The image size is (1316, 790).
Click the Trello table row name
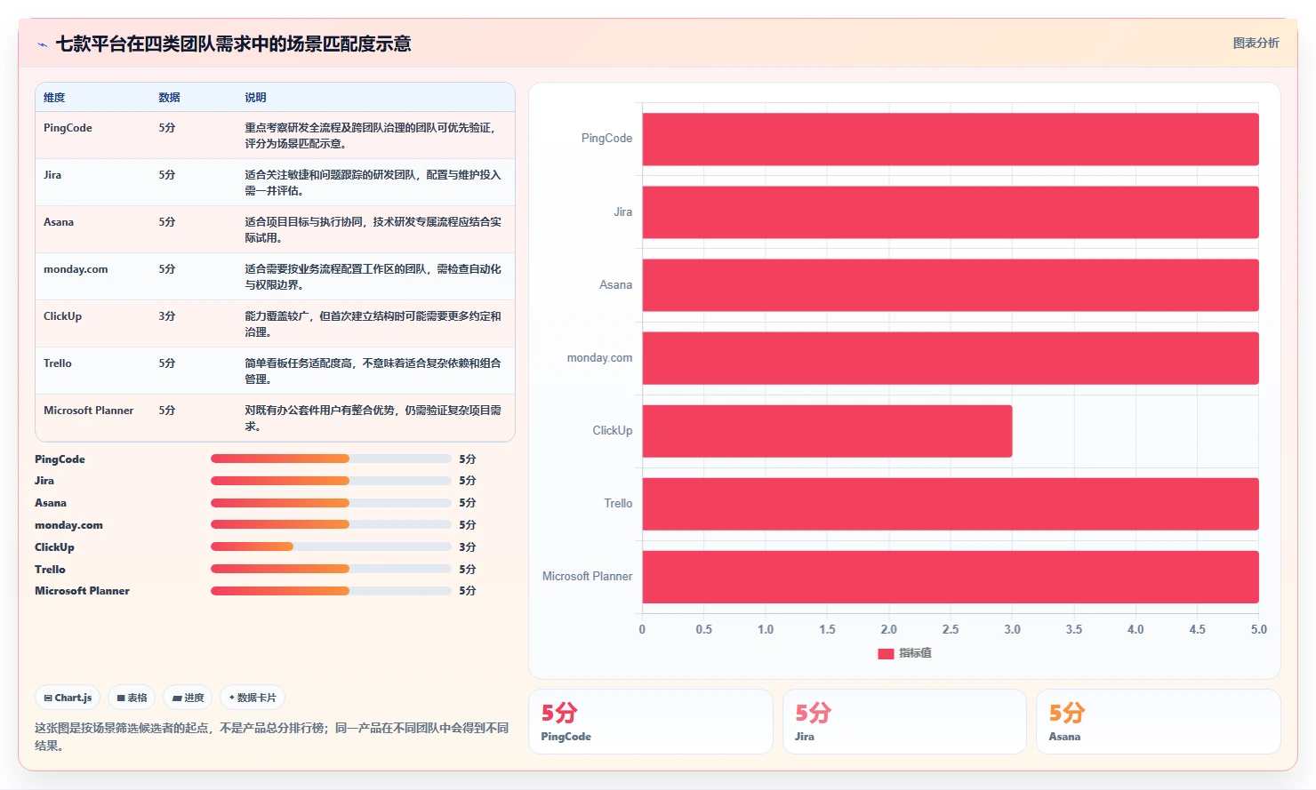[58, 363]
